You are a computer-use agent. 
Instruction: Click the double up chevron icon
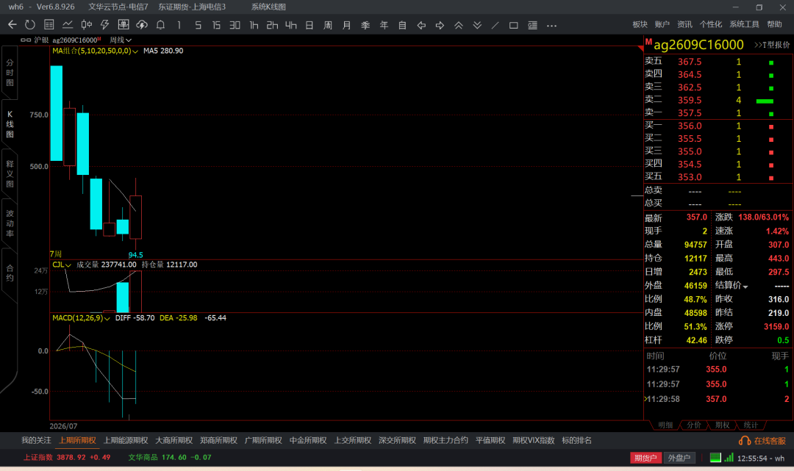458,25
